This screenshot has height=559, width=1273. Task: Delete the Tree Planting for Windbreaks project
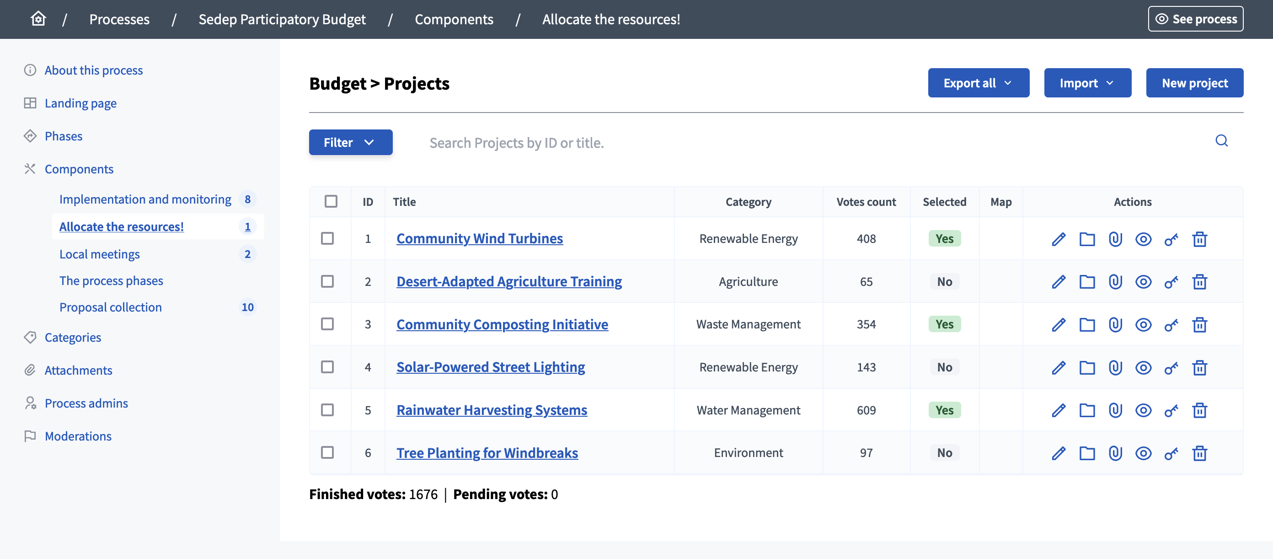tap(1200, 452)
